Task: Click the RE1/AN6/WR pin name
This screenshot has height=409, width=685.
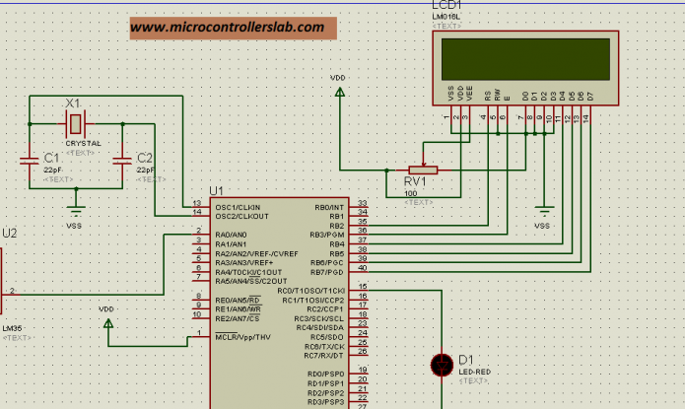Action: pos(239,309)
